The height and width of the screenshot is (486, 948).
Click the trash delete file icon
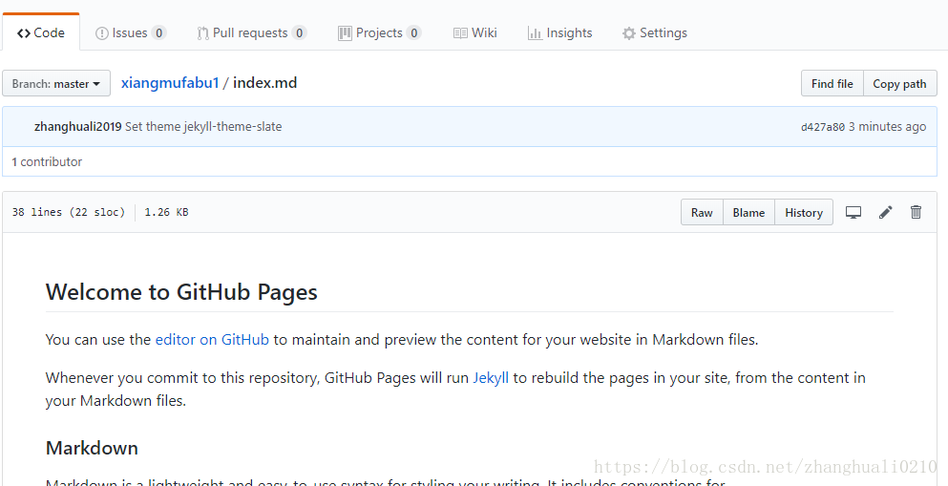click(x=916, y=212)
